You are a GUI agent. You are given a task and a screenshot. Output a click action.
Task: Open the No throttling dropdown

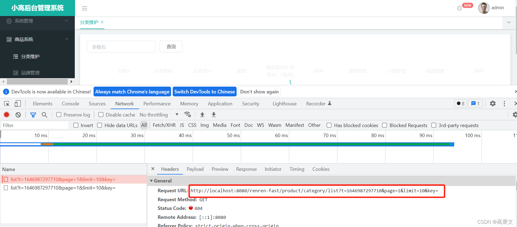(159, 115)
